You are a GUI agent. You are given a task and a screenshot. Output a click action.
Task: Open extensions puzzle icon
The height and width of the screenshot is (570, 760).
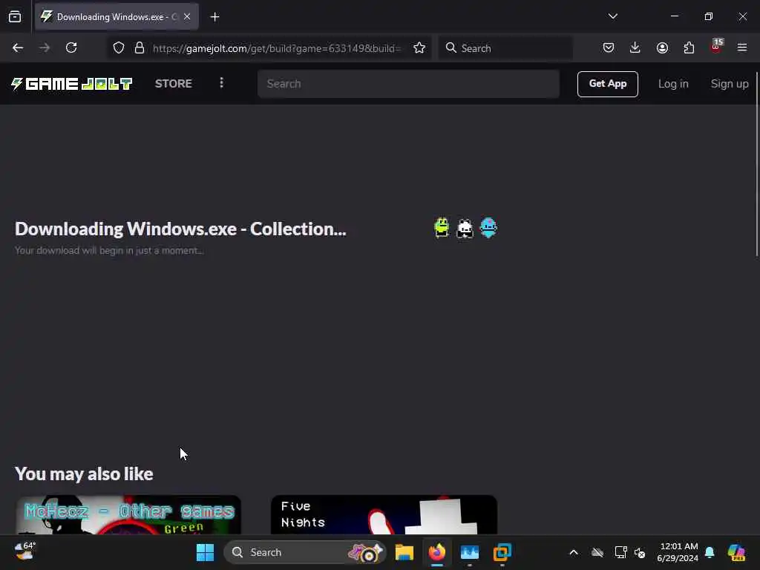689,47
